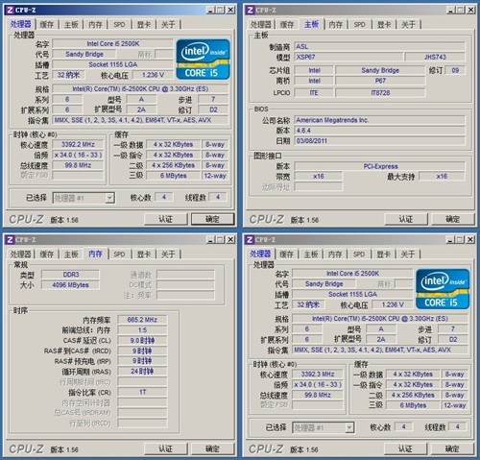Screen dimensions: 480x460
Task: Expand processor selection dropdown in bottom-right window
Action: [349, 427]
